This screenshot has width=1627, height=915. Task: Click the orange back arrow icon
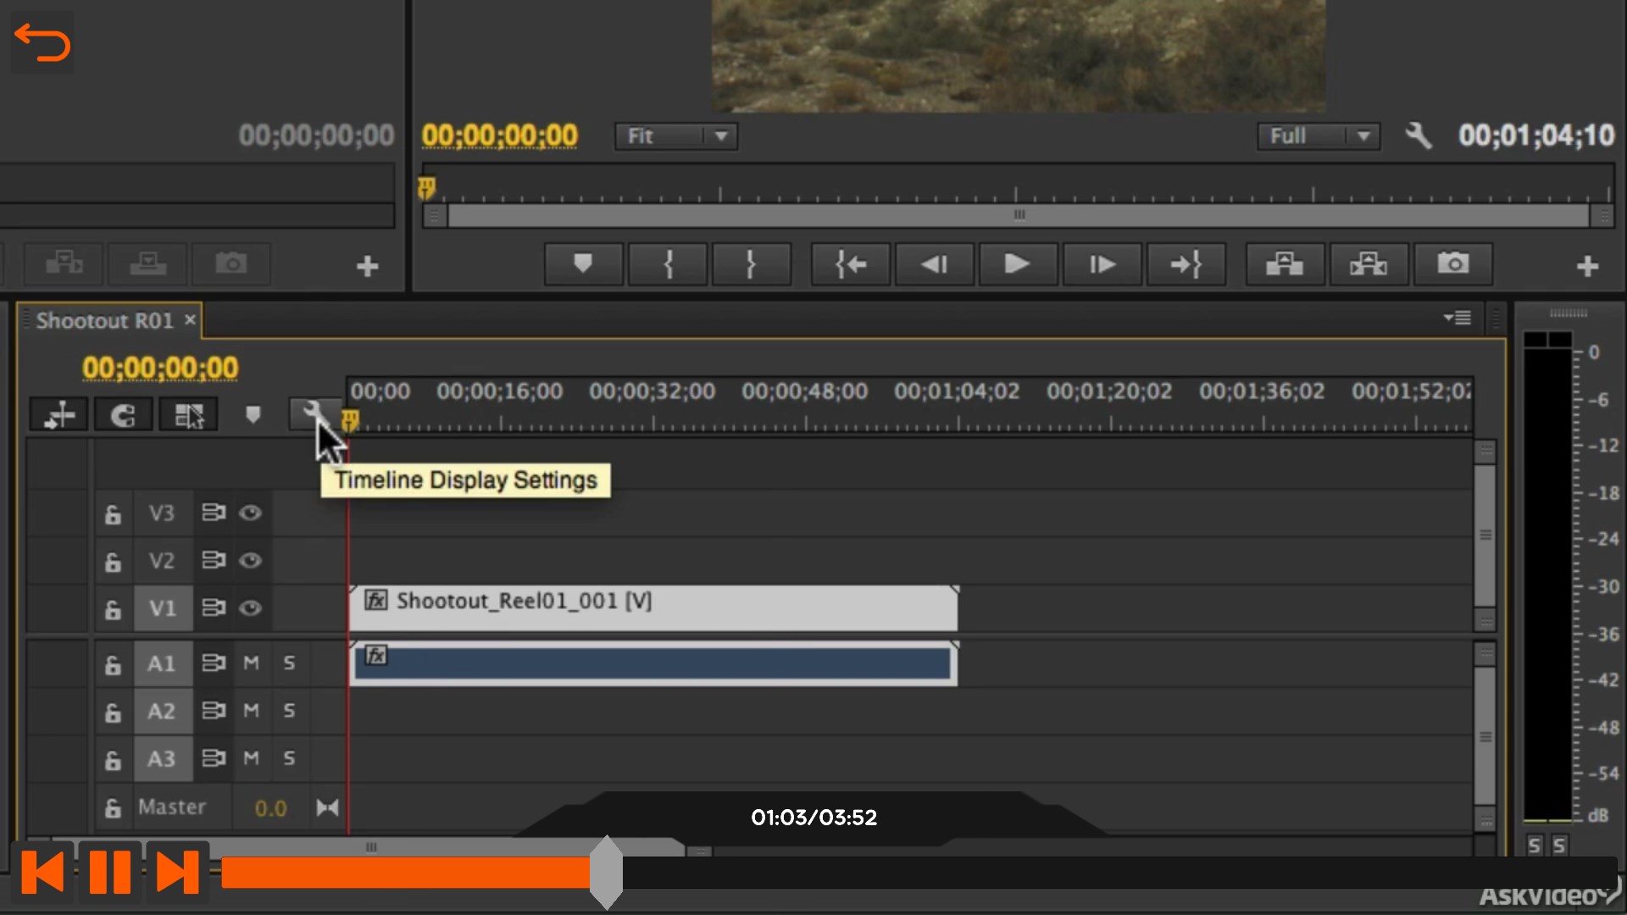(42, 42)
